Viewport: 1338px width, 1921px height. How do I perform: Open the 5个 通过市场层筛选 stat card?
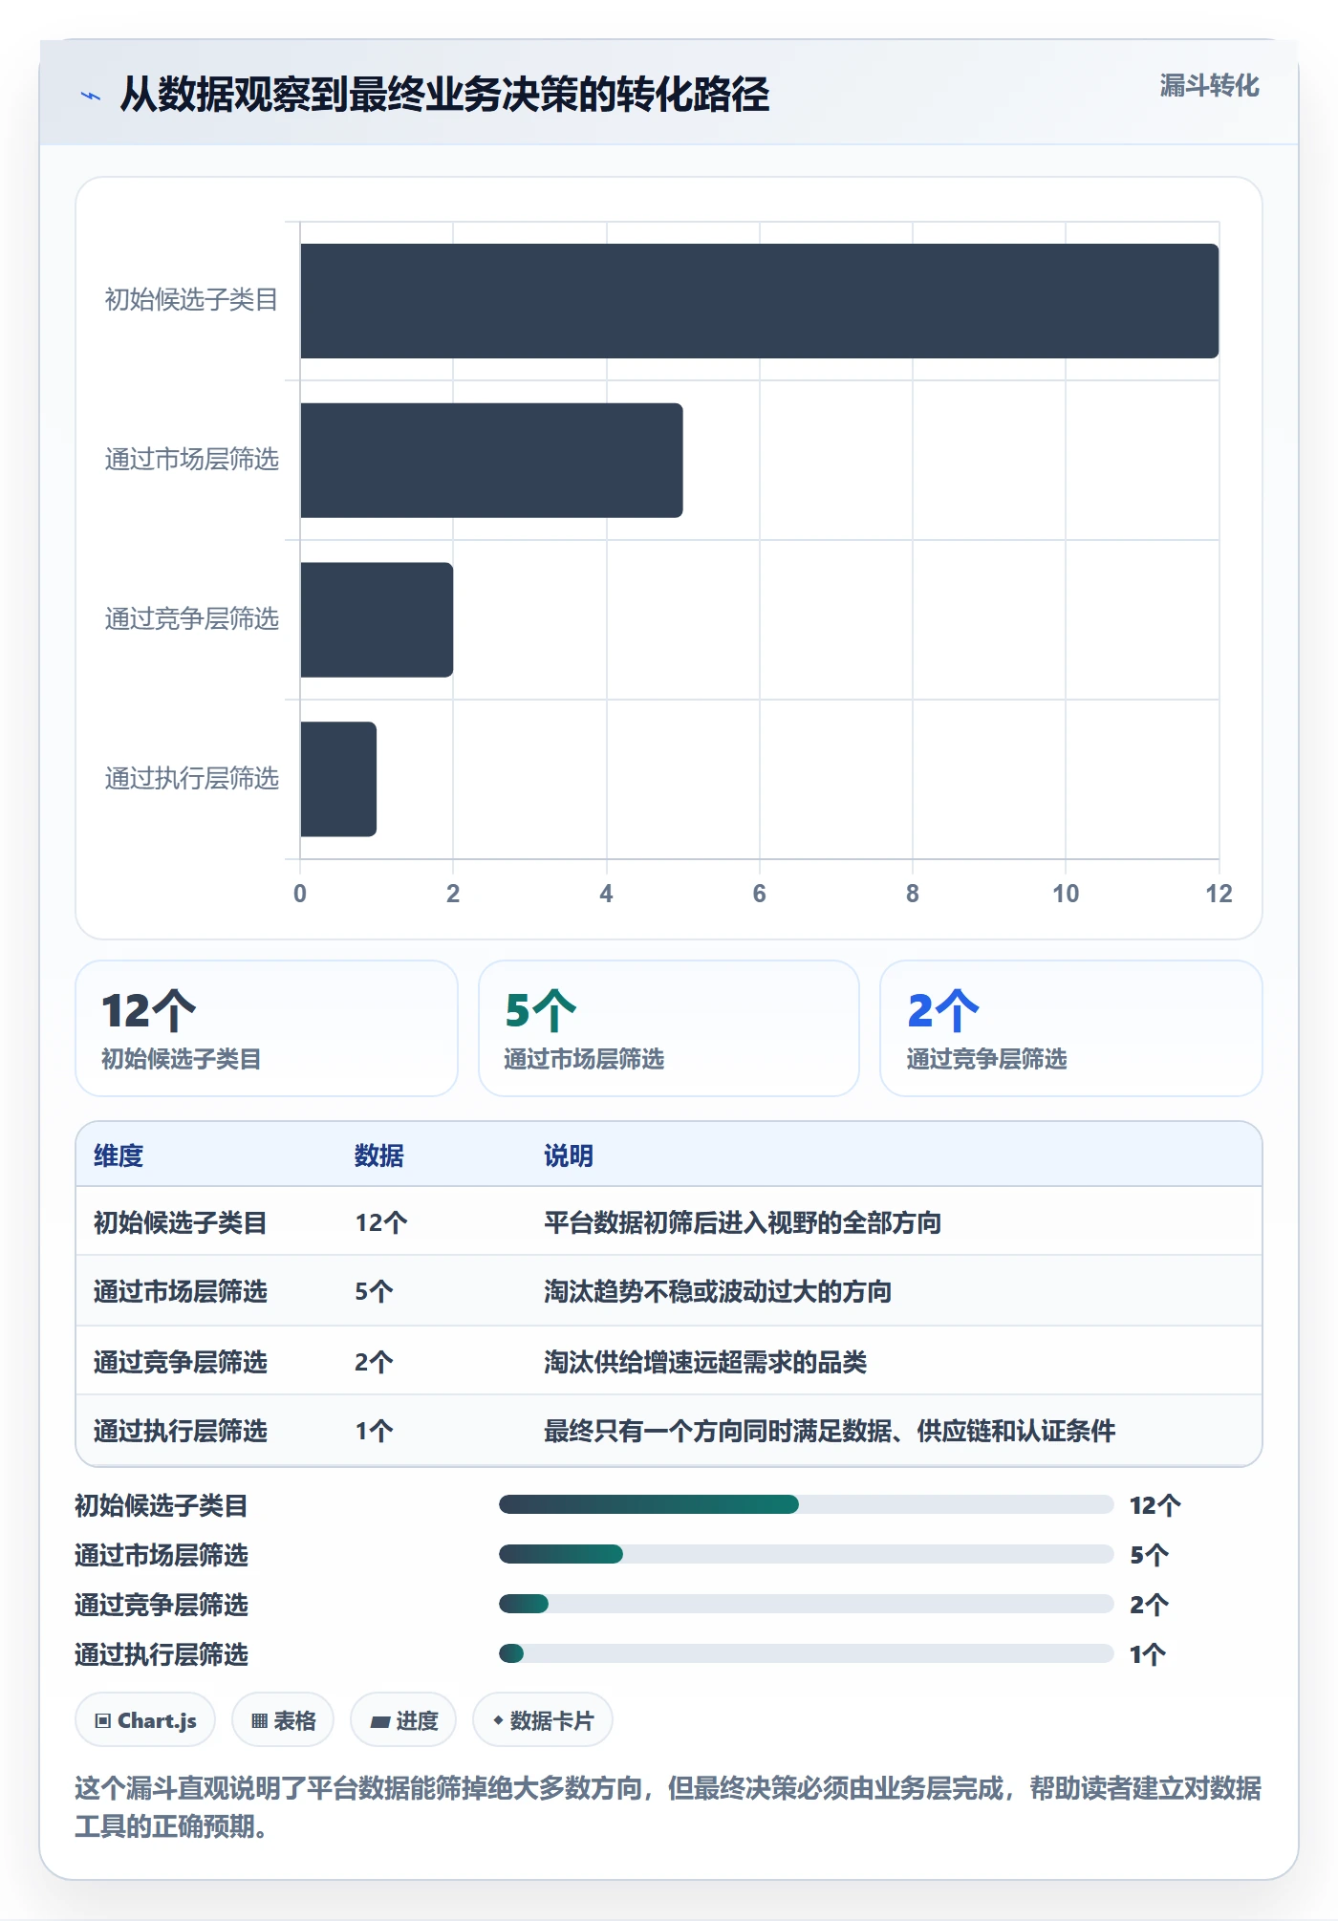click(669, 1028)
